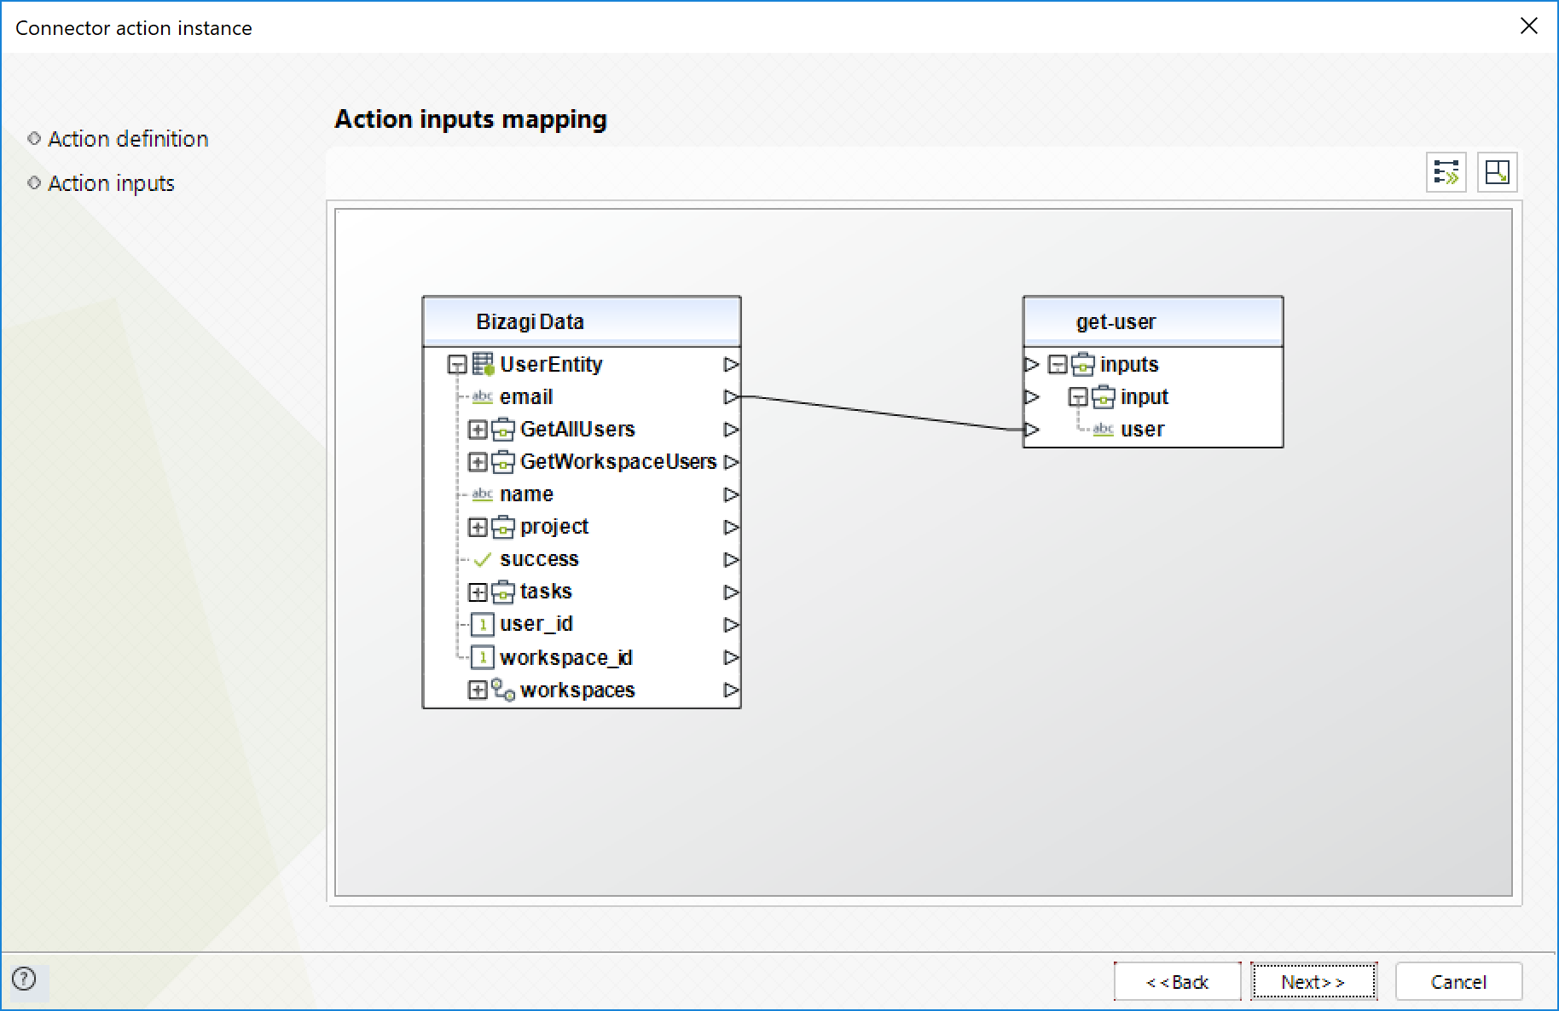Click the Next >> button
This screenshot has width=1559, height=1011.
[1313, 982]
